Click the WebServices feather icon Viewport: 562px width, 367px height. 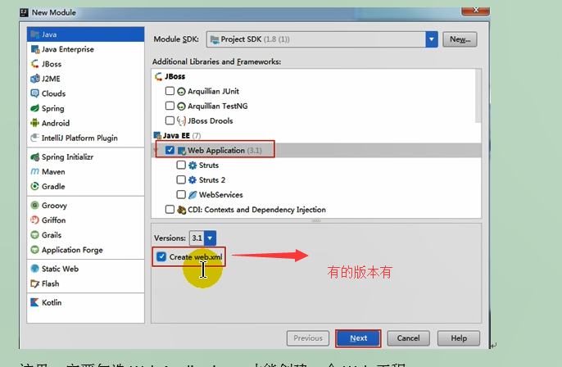(193, 195)
